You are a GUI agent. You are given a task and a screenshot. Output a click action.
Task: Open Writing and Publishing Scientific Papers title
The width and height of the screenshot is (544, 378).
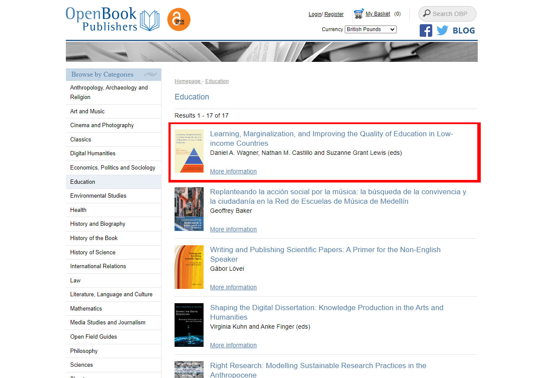click(325, 254)
